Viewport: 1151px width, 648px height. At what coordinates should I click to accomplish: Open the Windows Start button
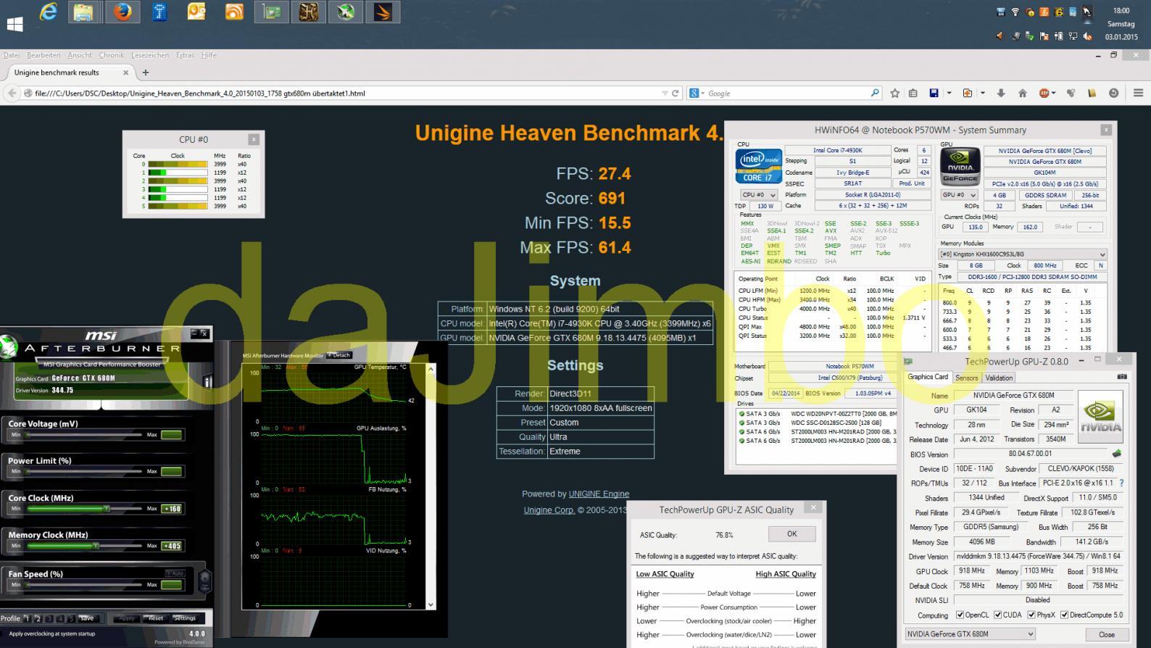pos(14,24)
